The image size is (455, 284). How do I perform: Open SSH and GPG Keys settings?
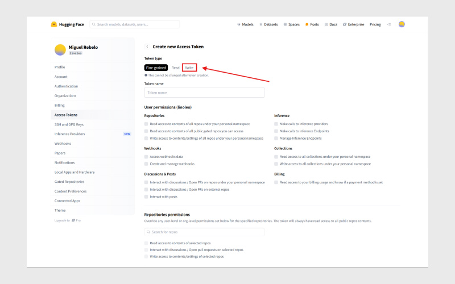[x=69, y=124]
